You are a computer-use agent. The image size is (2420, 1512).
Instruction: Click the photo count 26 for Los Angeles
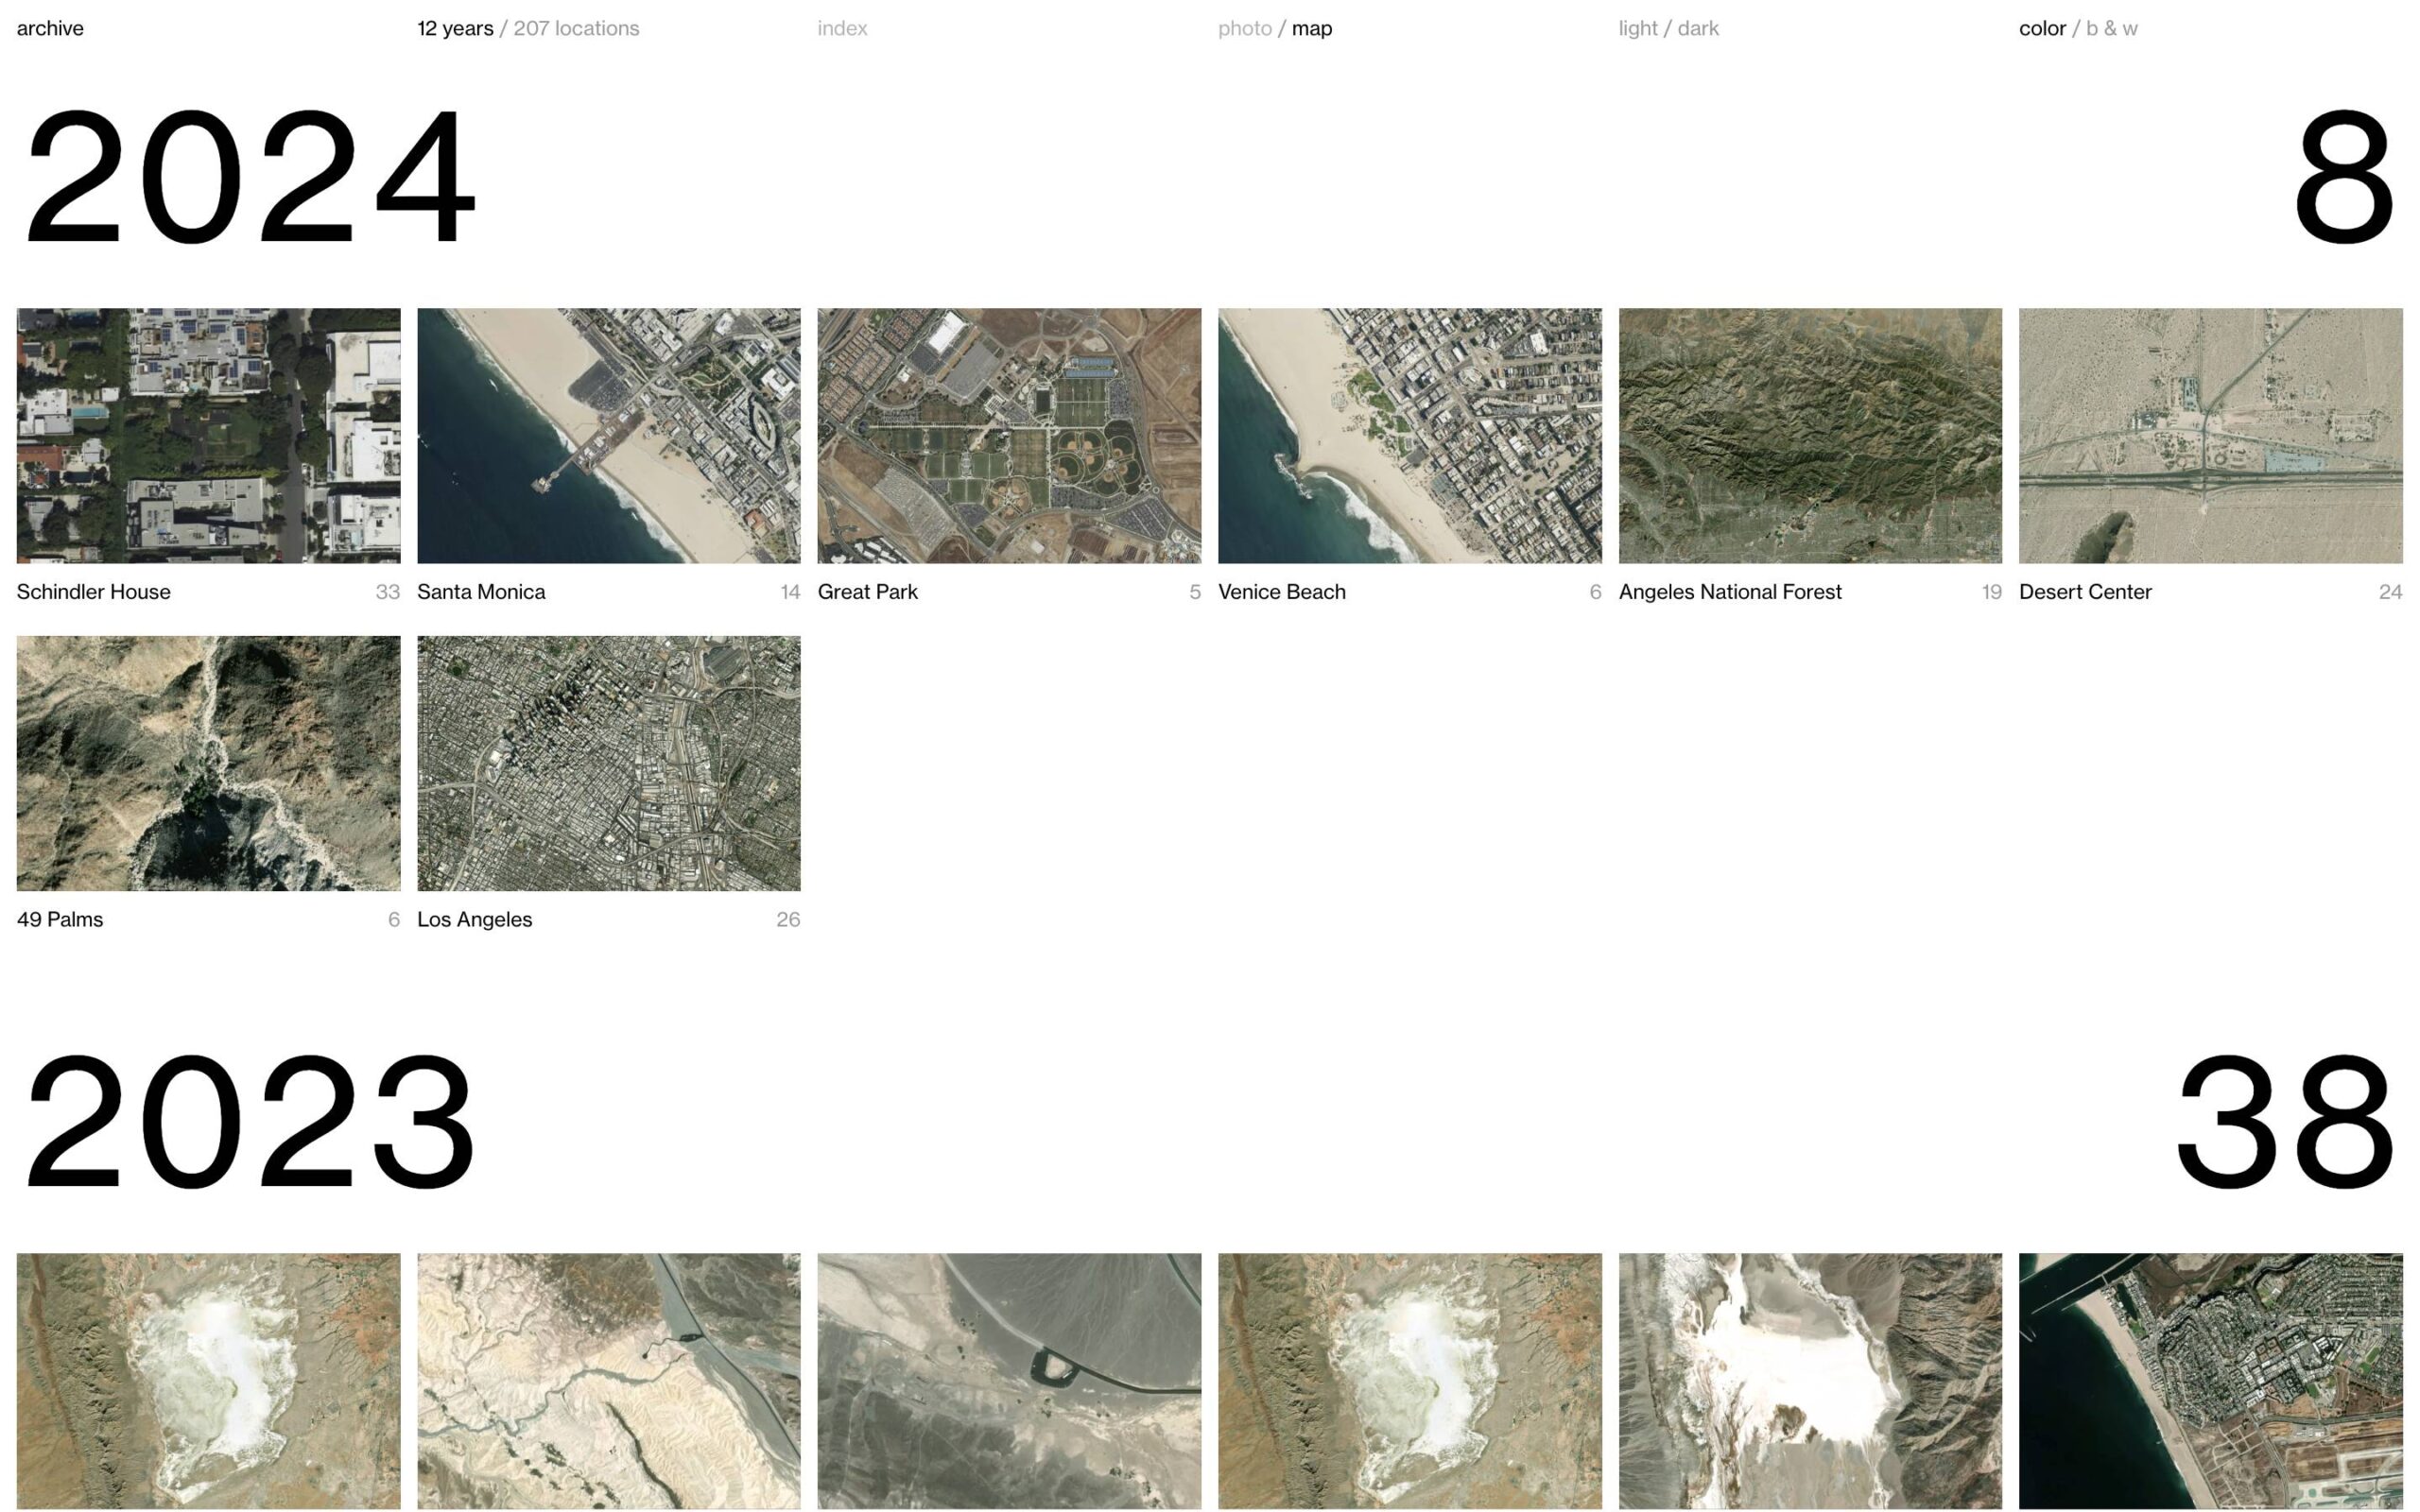788,919
